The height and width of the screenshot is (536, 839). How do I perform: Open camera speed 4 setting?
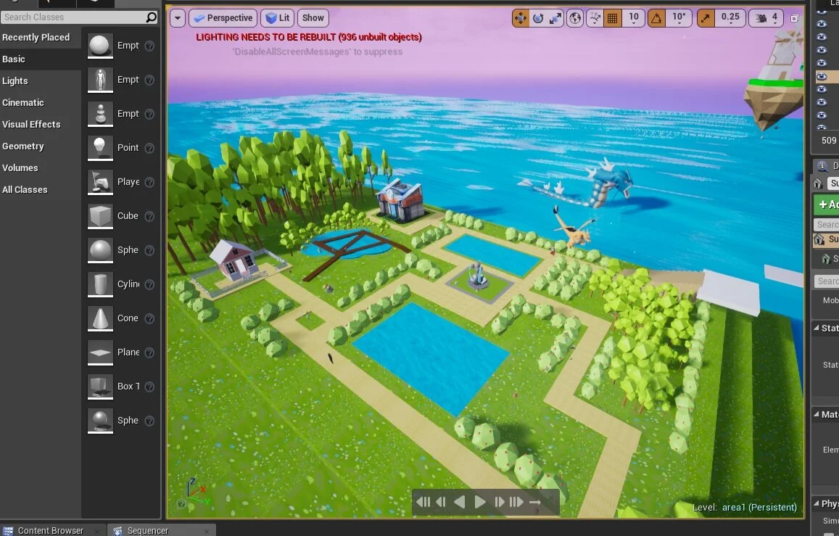coord(766,18)
